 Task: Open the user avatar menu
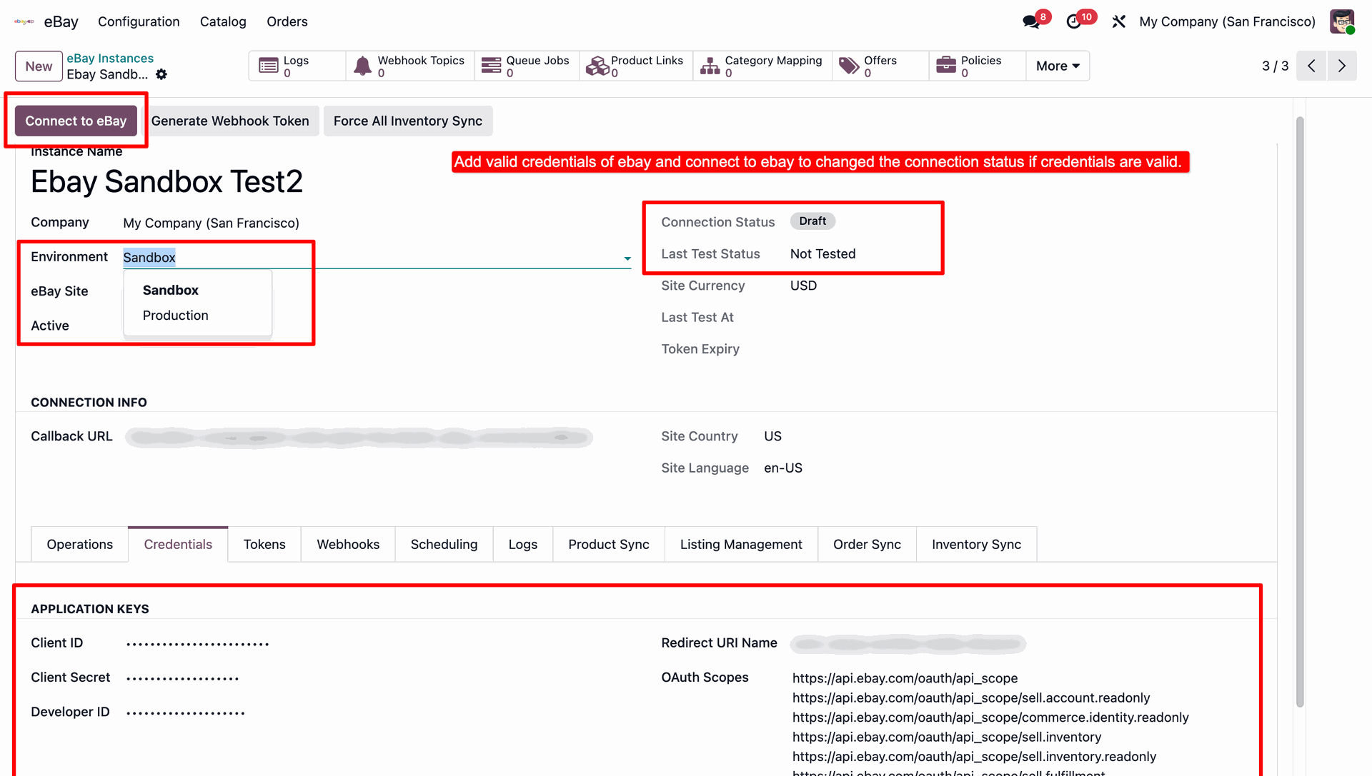[1342, 21]
